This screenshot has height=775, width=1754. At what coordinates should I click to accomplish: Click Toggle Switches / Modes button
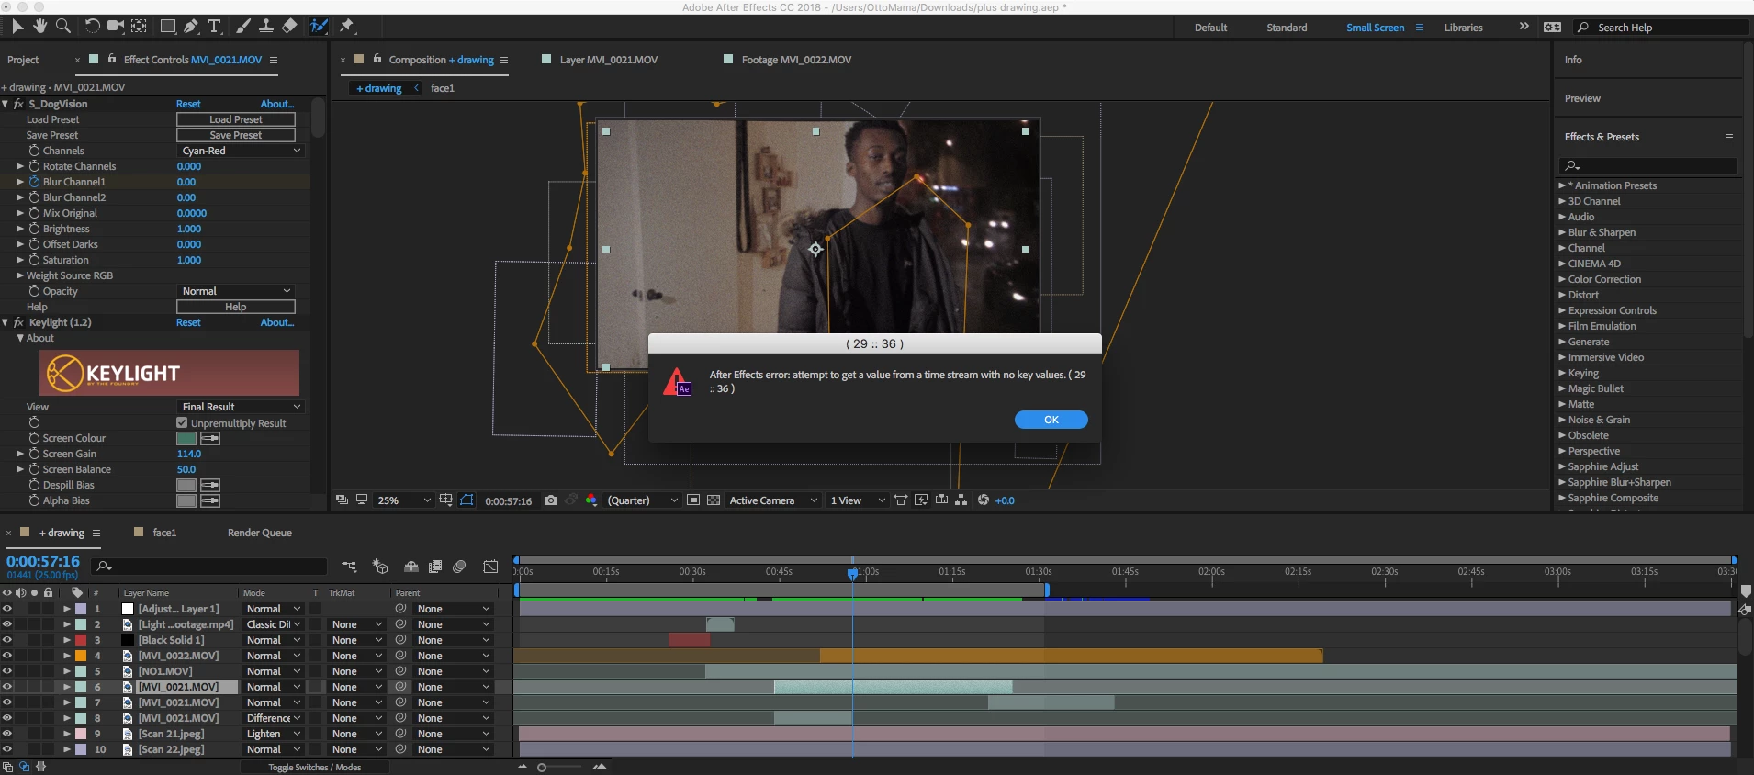click(315, 768)
